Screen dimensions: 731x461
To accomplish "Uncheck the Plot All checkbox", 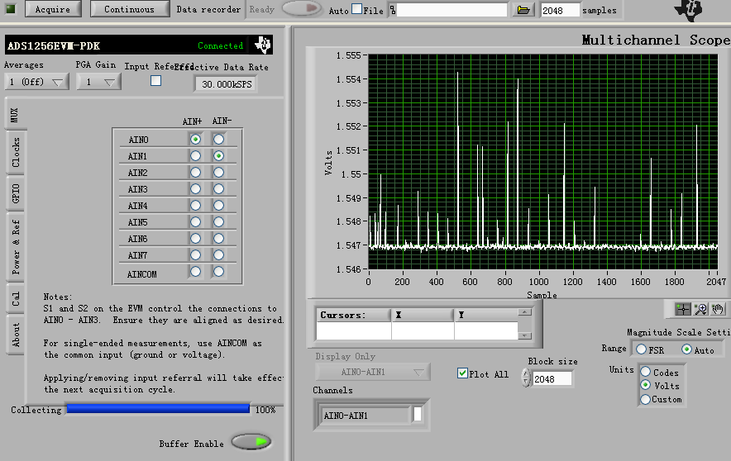I will pos(462,373).
